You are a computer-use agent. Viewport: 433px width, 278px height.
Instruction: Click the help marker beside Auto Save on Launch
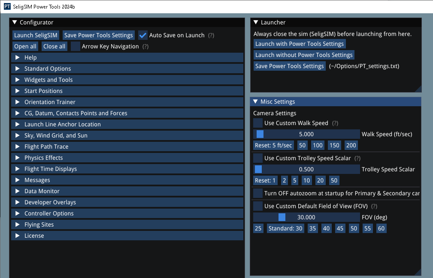pos(211,35)
